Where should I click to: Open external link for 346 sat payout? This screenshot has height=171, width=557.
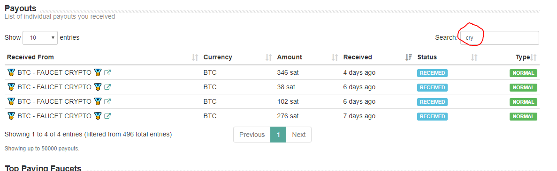tap(107, 72)
